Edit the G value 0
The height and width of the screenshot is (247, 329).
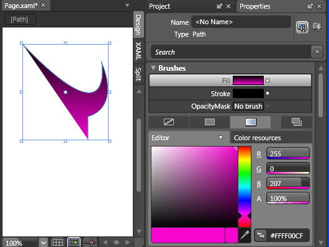pyautogui.click(x=288, y=168)
